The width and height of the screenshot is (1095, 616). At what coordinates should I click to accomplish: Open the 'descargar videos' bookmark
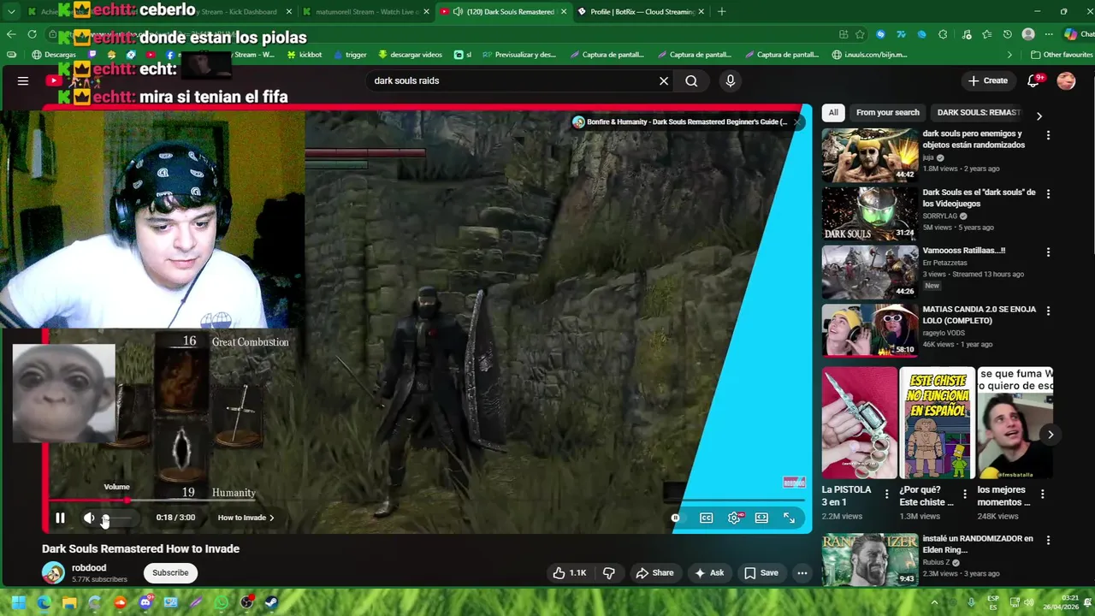[x=409, y=55]
